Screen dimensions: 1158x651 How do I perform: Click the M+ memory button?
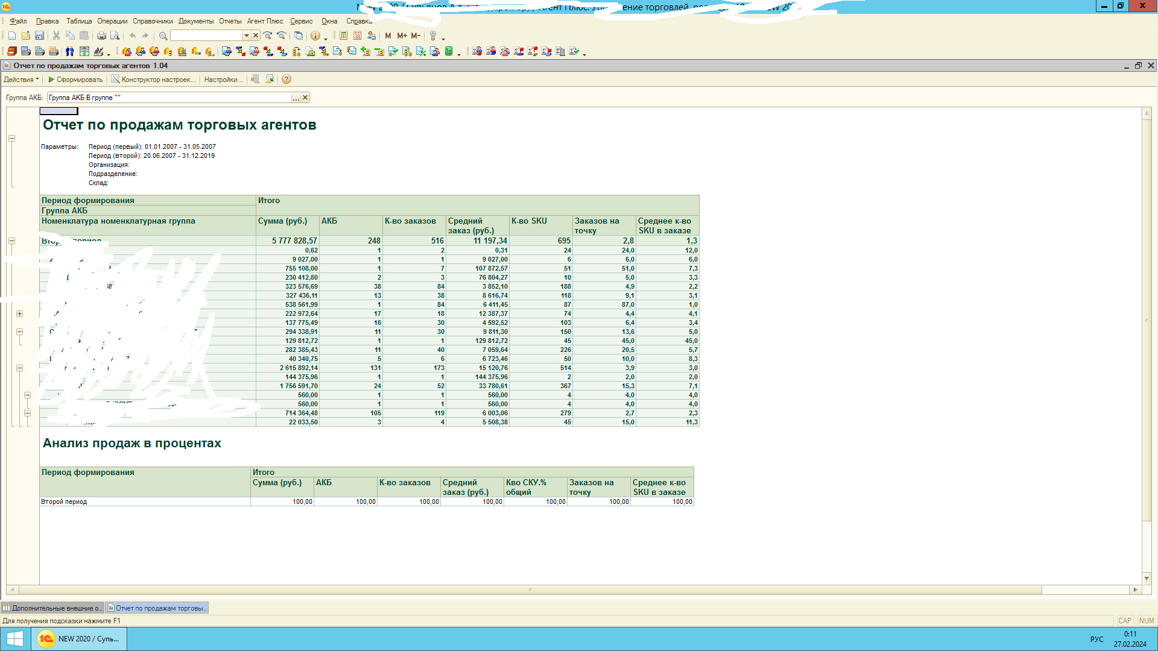pos(402,36)
